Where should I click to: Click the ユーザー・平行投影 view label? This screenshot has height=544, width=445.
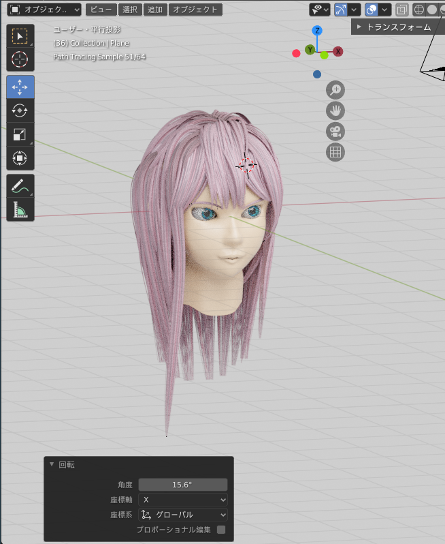87,29
